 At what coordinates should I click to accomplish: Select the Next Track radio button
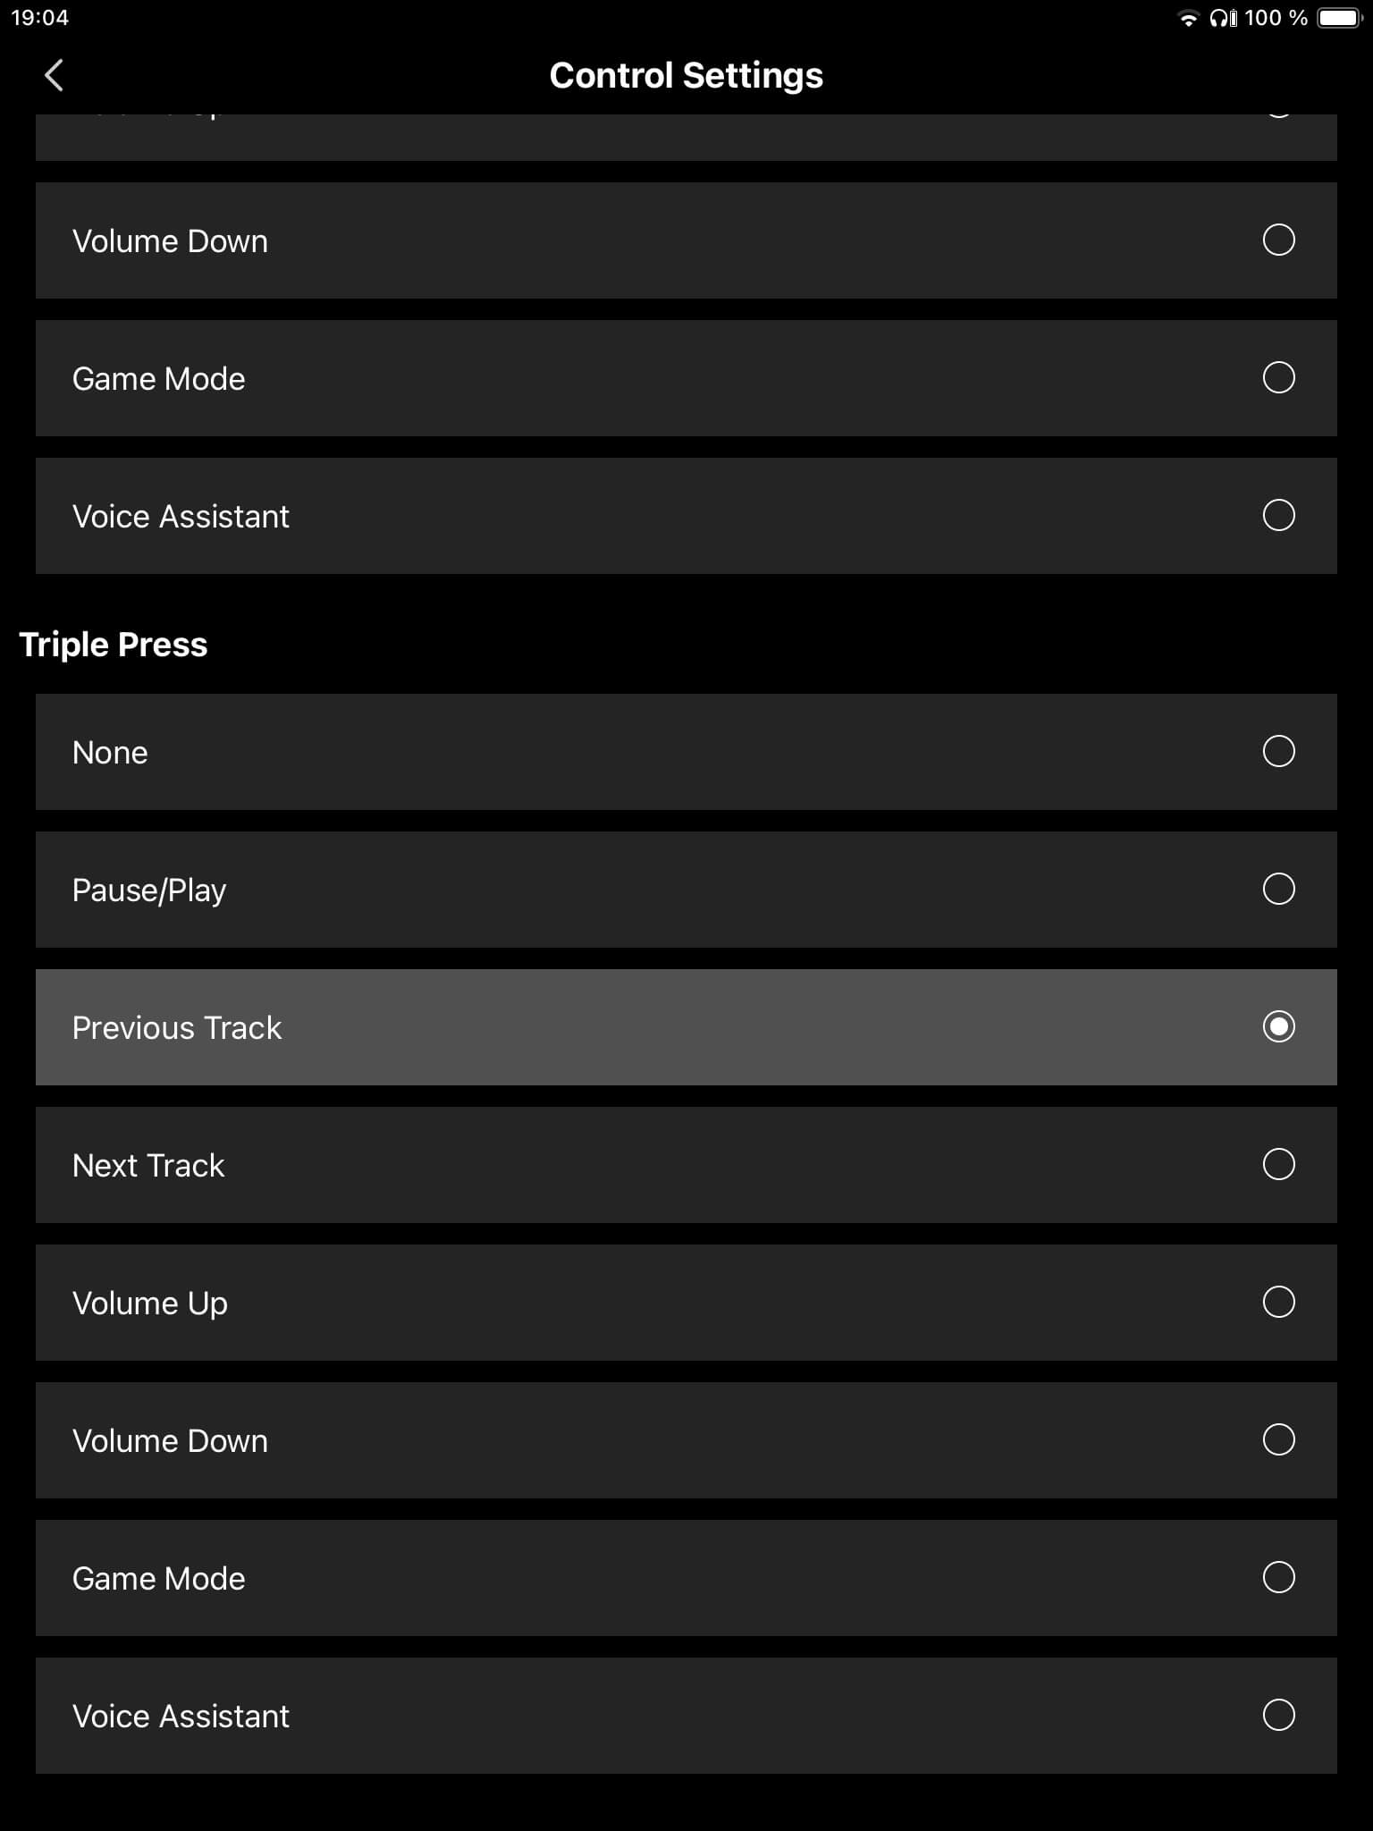click(x=1278, y=1165)
